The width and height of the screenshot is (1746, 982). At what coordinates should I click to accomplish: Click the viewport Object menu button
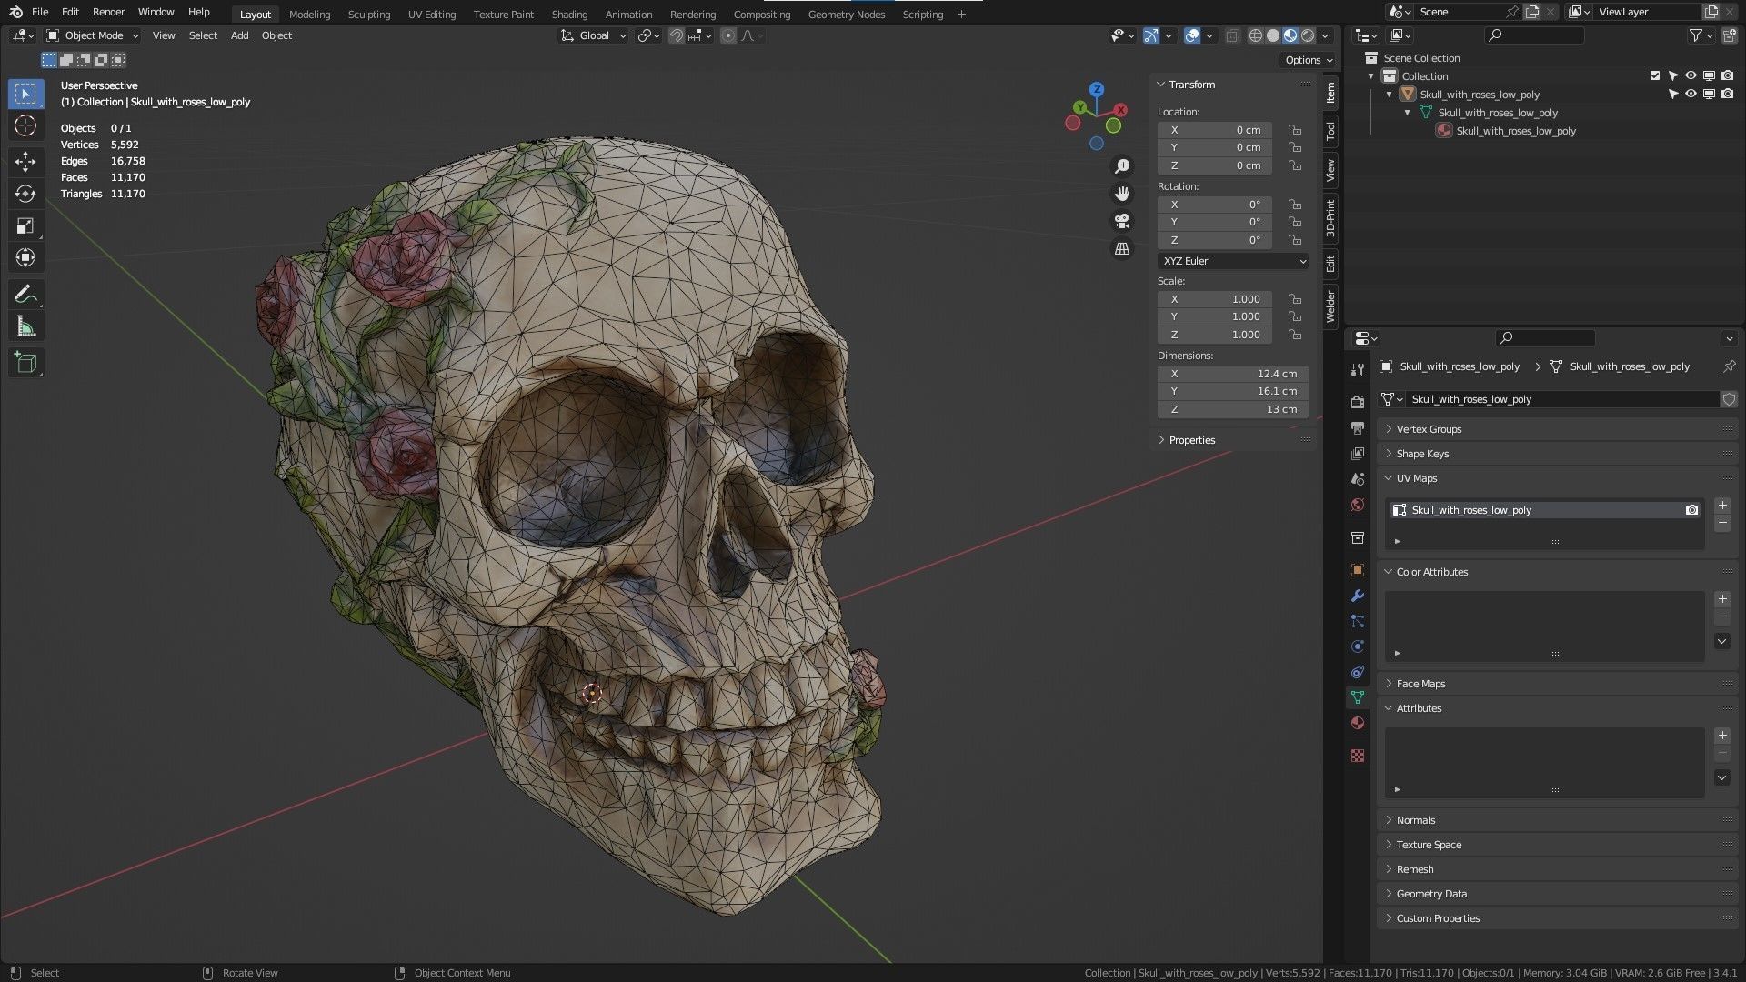pyautogui.click(x=276, y=35)
